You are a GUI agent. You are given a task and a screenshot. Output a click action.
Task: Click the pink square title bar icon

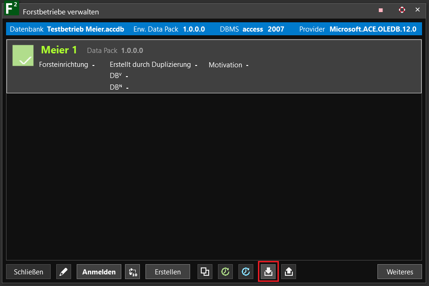click(x=381, y=10)
